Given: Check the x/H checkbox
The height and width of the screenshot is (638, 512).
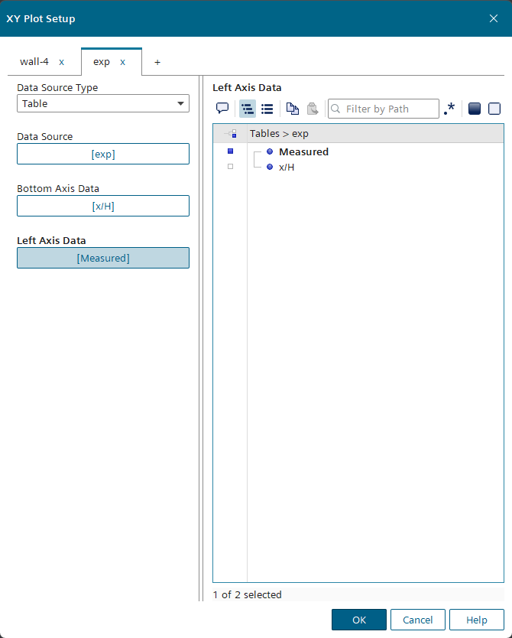Looking at the screenshot, I should pos(230,166).
